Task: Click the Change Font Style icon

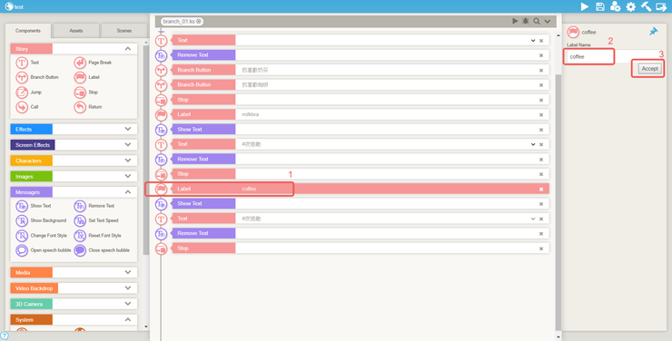Action: (x=22, y=235)
